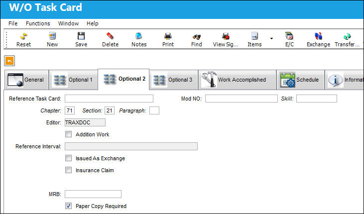Click the Exchange toolbar icon
This screenshot has height=214, width=364.
coord(318,36)
